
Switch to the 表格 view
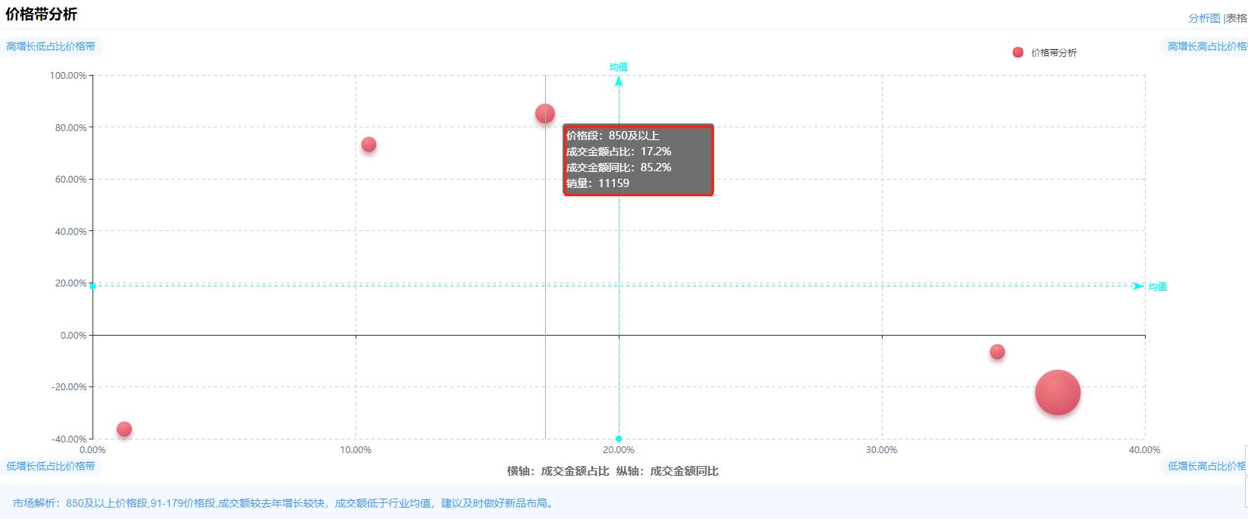pyautogui.click(x=1237, y=18)
